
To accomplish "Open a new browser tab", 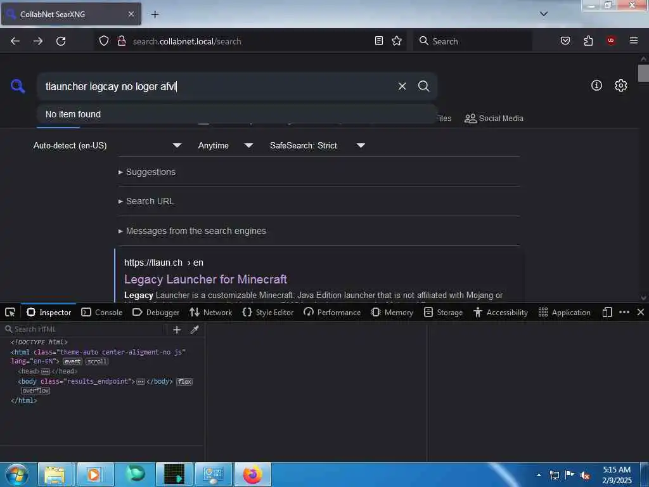I will (155, 15).
